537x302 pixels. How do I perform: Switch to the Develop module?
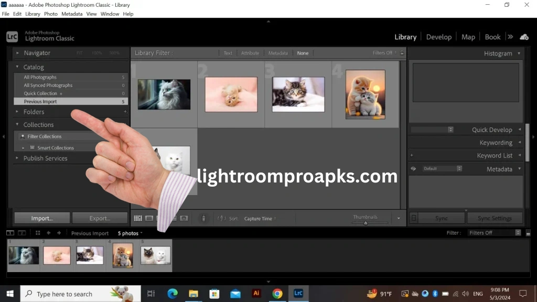[x=438, y=37]
